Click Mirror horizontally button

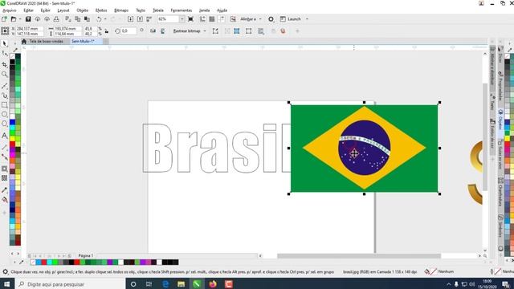click(x=153, y=31)
